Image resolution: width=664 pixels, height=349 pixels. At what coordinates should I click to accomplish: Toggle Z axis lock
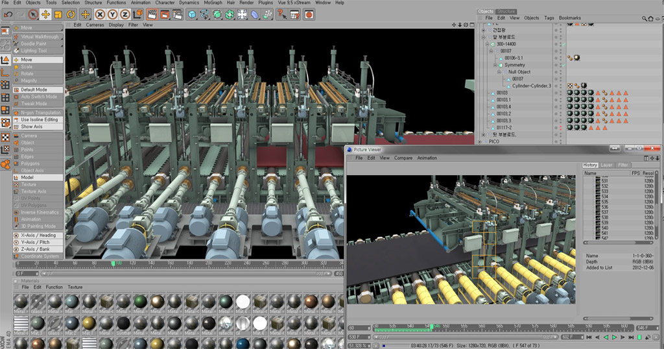point(125,14)
